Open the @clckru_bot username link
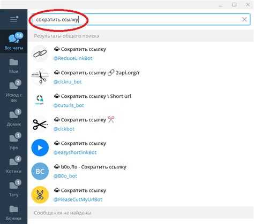This screenshot has height=224, width=254. coord(68,82)
